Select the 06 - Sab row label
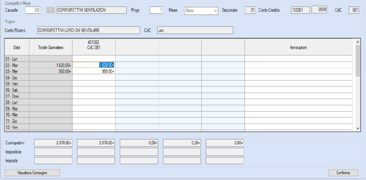 pyautogui.click(x=17, y=90)
